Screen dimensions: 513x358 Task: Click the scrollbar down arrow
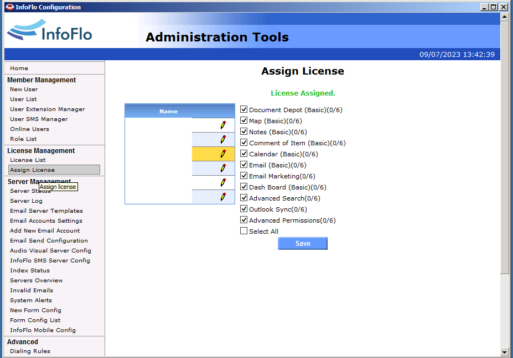[x=504, y=352]
